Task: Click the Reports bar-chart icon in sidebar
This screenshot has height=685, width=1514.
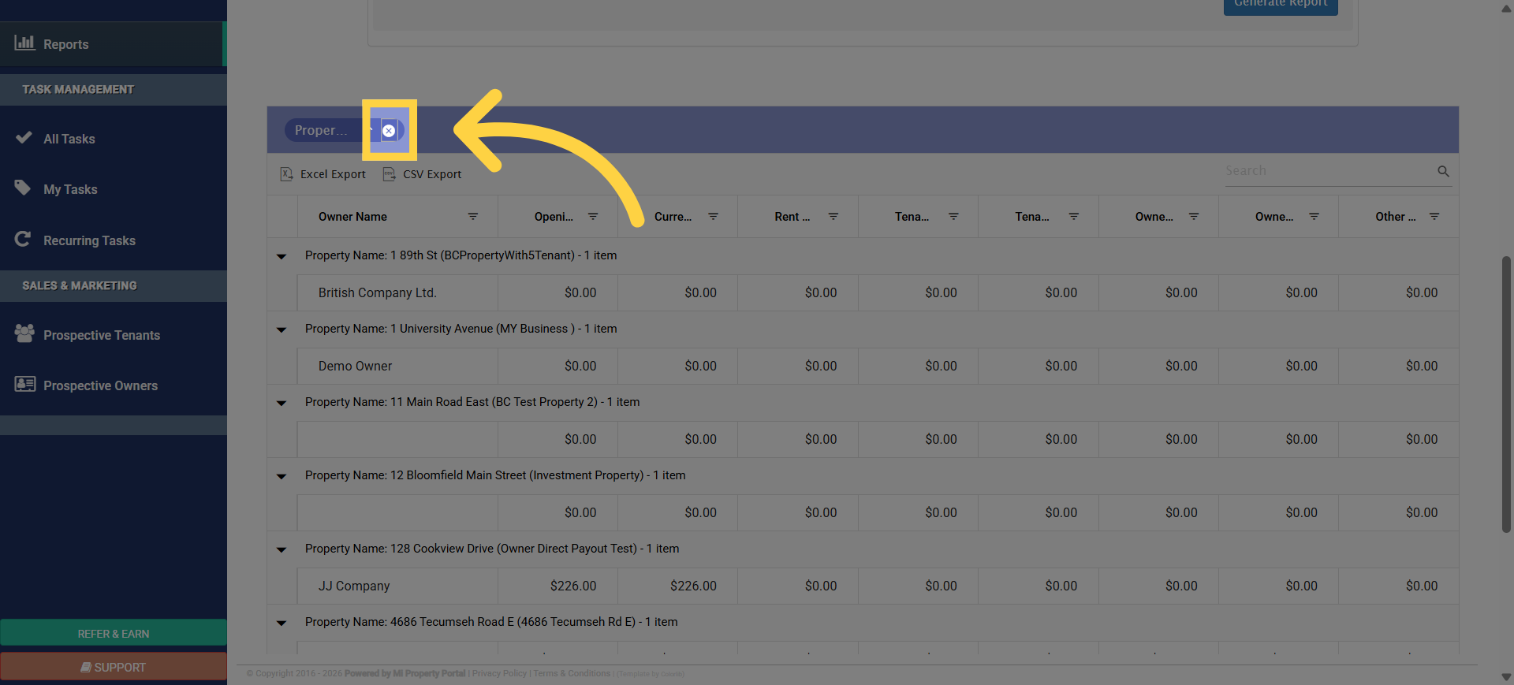Action: point(24,43)
